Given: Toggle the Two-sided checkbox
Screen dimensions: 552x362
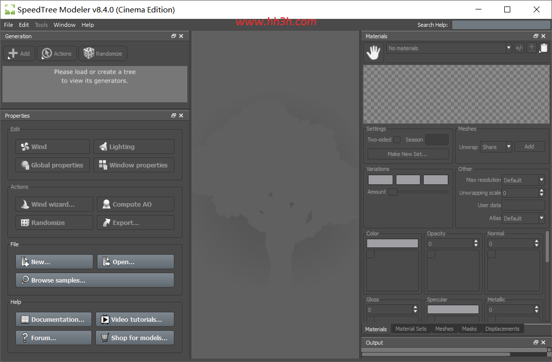Looking at the screenshot, I should pyautogui.click(x=397, y=140).
